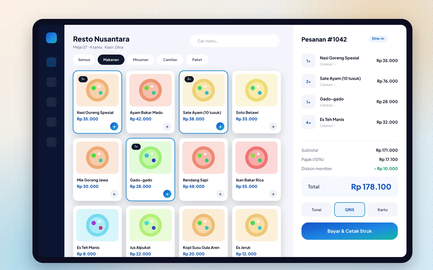Click Bayar & Cetak Struk button
Screen dimensions: 433x270
tap(350, 231)
